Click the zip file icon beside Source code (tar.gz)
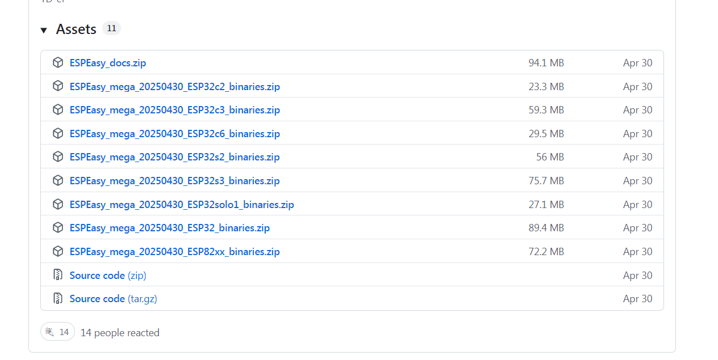 (57, 298)
